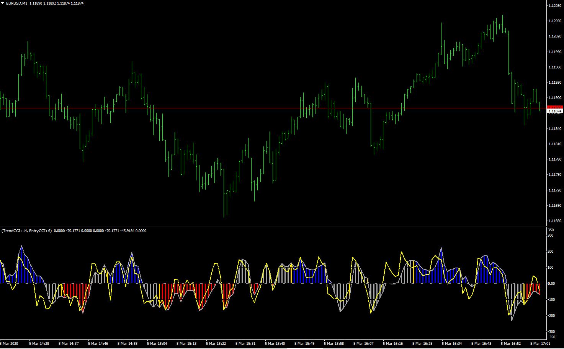Click the 1.11960 price scale label

coord(555,67)
